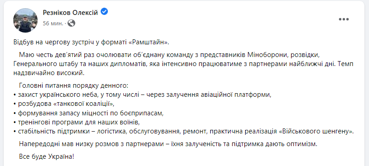
Task: Click the closing line 'Все буде Україна!'
Action: (x=47, y=156)
